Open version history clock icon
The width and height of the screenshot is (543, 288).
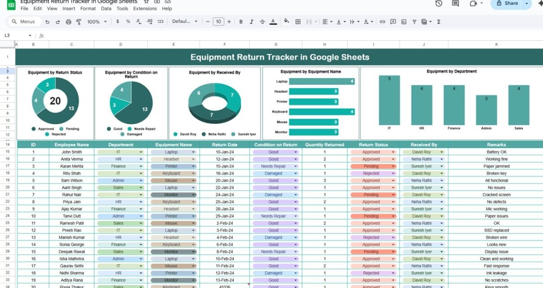[439, 4]
